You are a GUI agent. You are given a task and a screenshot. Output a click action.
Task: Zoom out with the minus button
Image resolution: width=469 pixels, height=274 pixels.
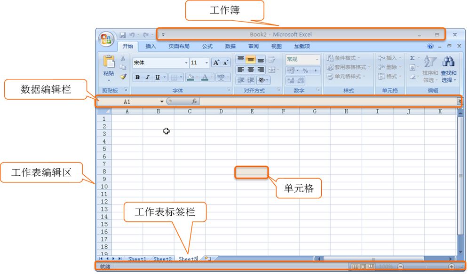click(400, 266)
